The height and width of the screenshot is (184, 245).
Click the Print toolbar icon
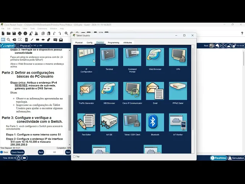coord(20,33)
